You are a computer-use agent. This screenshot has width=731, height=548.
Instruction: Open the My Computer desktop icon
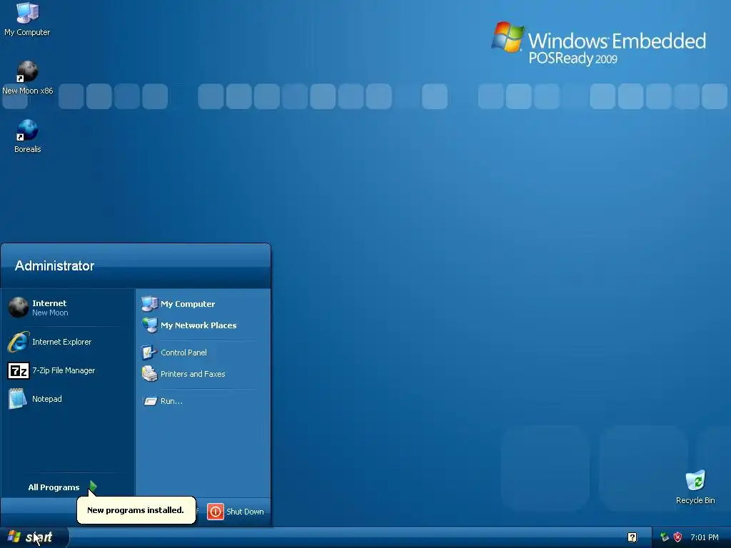pos(27,19)
